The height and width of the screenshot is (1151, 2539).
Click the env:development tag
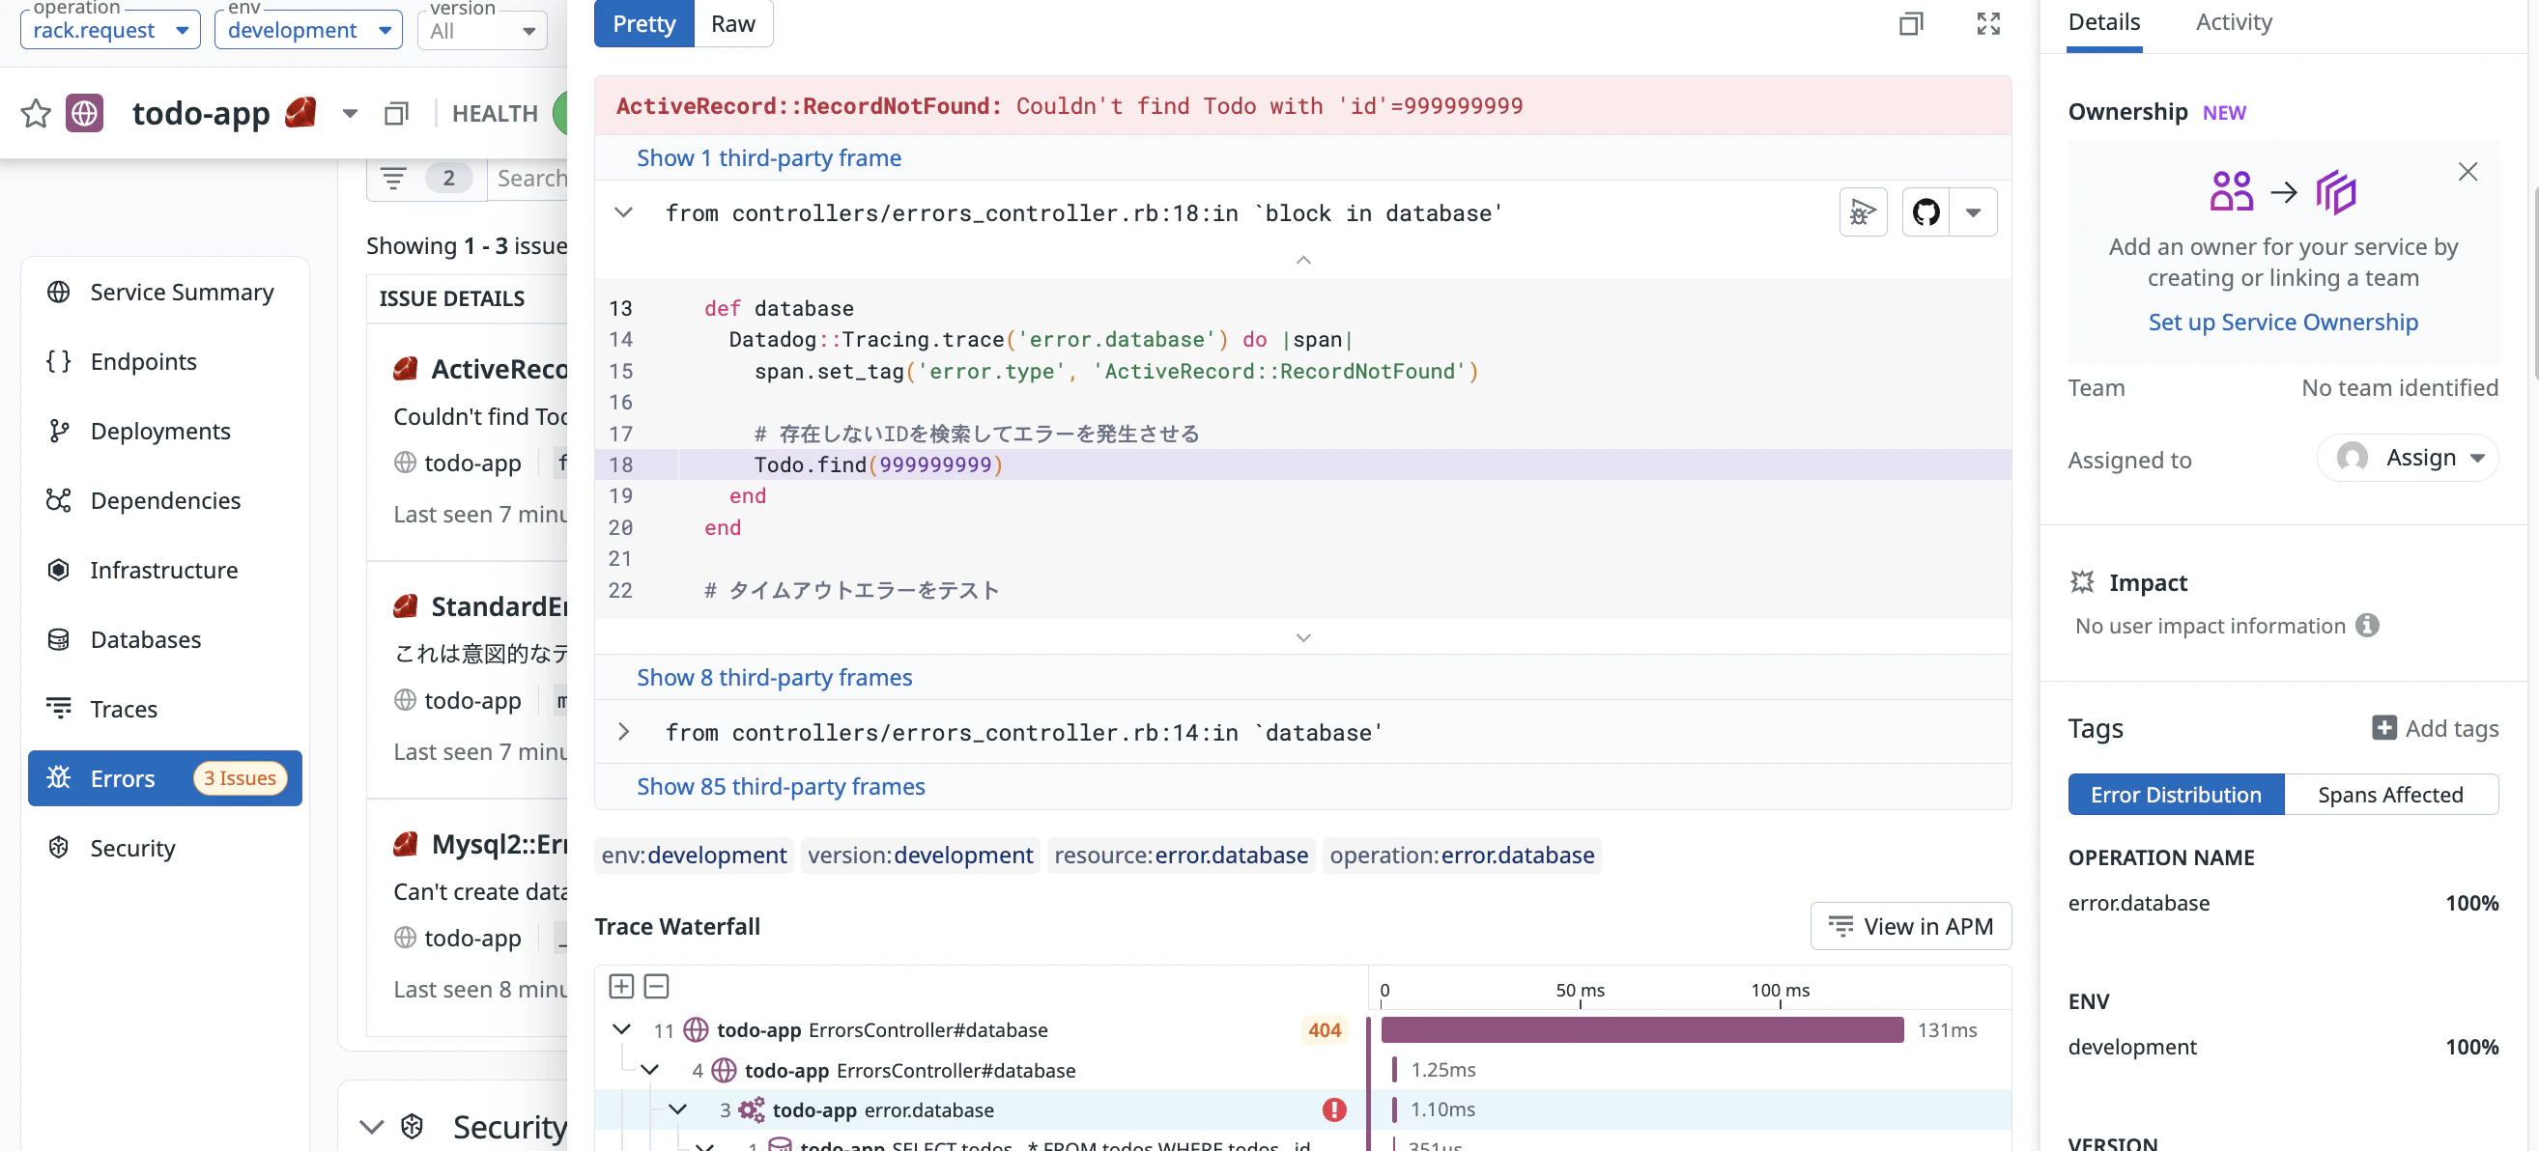click(x=694, y=855)
